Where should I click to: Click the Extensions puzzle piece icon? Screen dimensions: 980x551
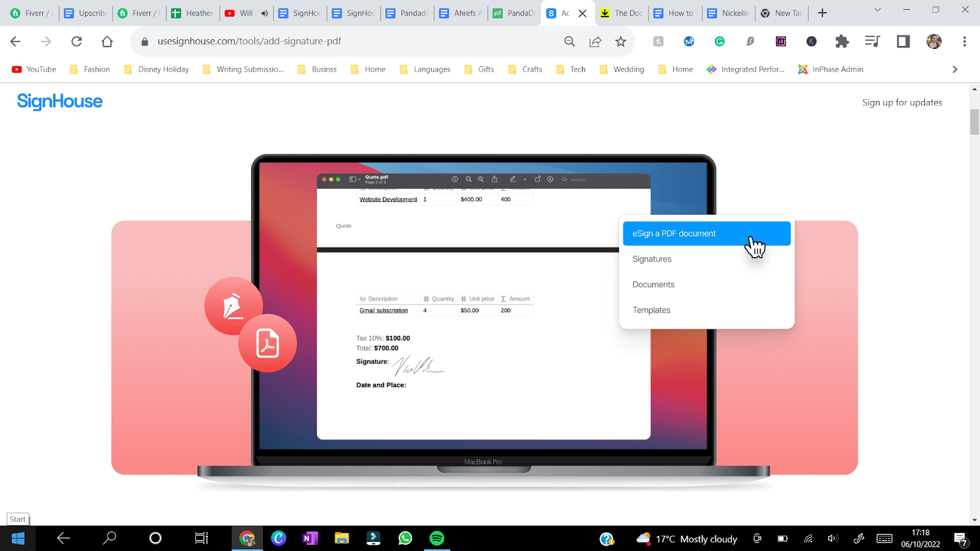(x=842, y=41)
